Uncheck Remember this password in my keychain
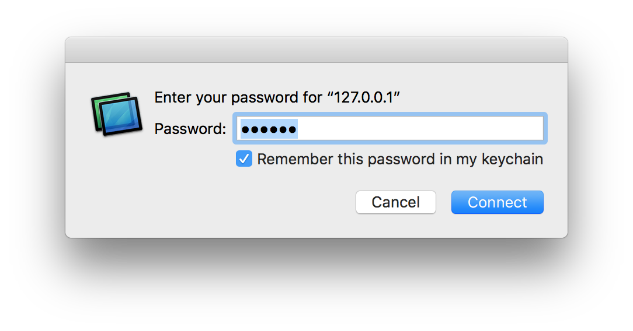This screenshot has width=633, height=331. tap(244, 159)
